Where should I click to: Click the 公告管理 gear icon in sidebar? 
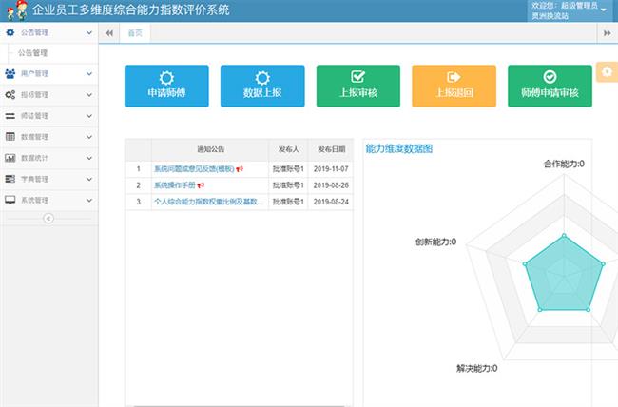[10, 32]
